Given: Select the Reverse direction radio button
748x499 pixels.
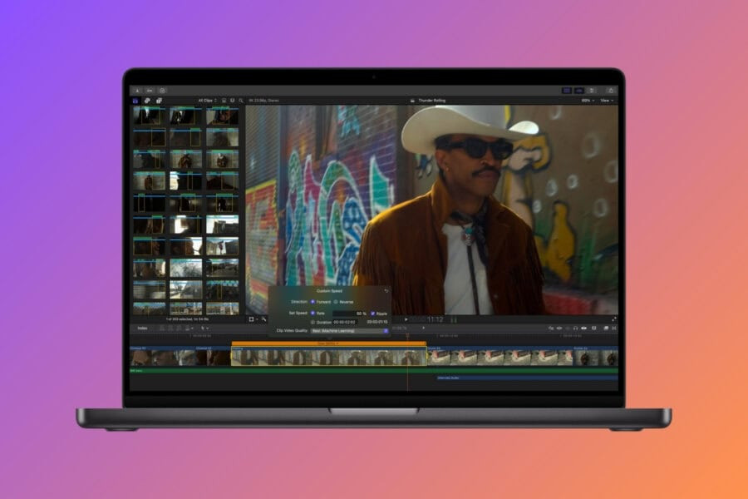Looking at the screenshot, I should tap(336, 302).
